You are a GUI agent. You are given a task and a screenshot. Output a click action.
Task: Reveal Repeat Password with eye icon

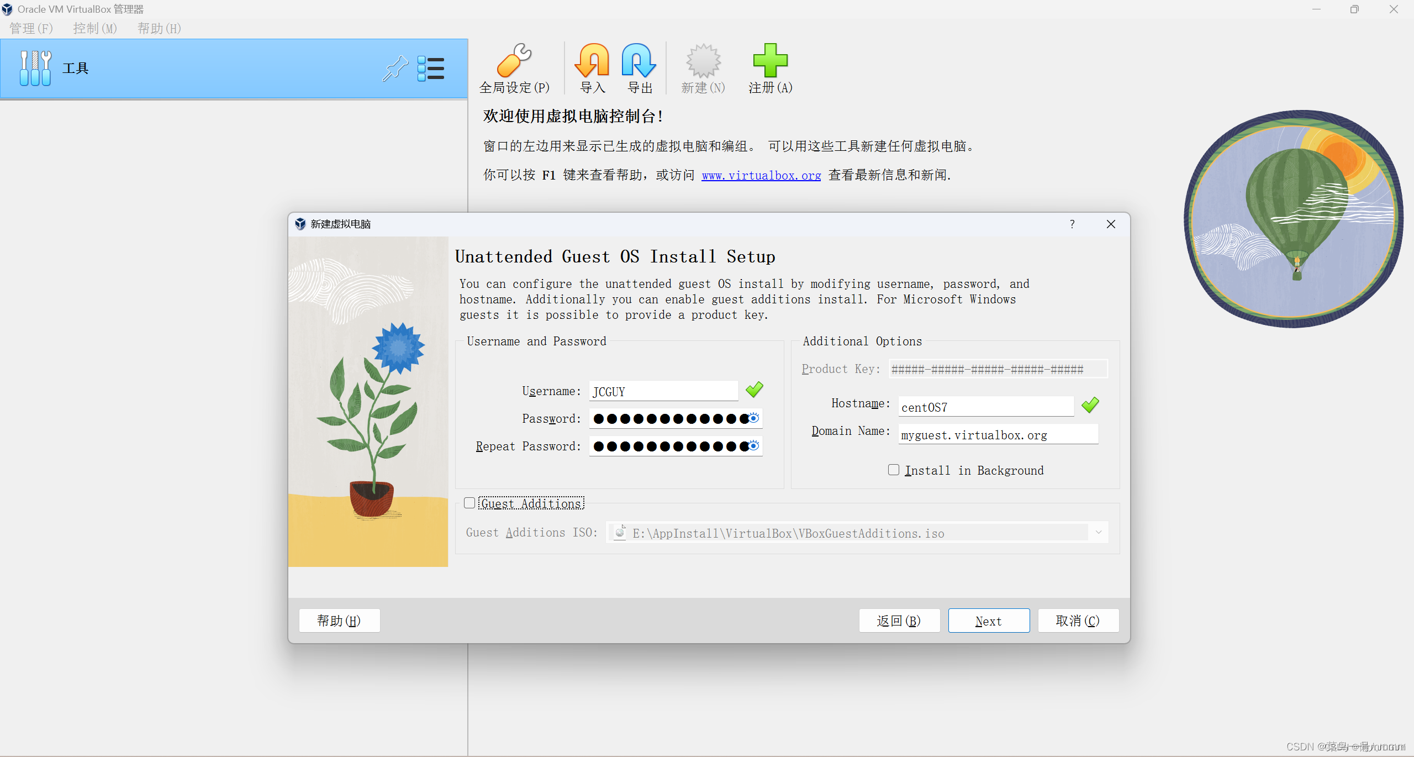pos(753,446)
